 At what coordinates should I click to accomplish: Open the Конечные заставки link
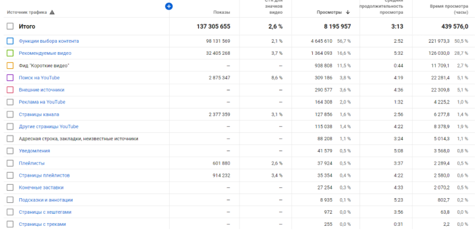coord(41,188)
